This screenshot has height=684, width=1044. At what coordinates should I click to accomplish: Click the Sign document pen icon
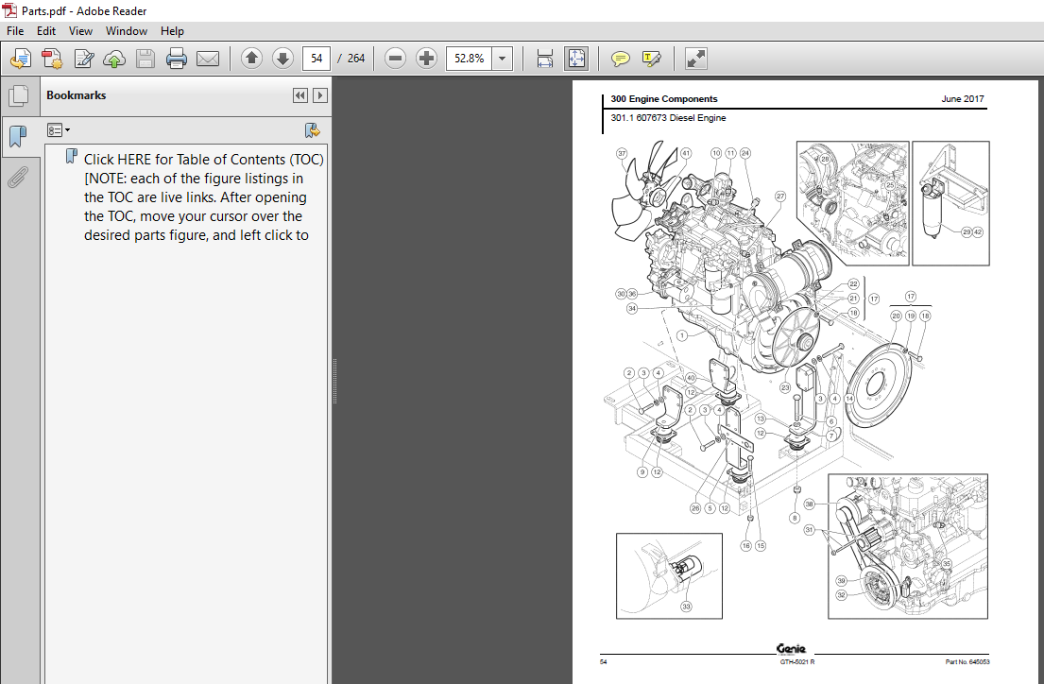coord(84,59)
